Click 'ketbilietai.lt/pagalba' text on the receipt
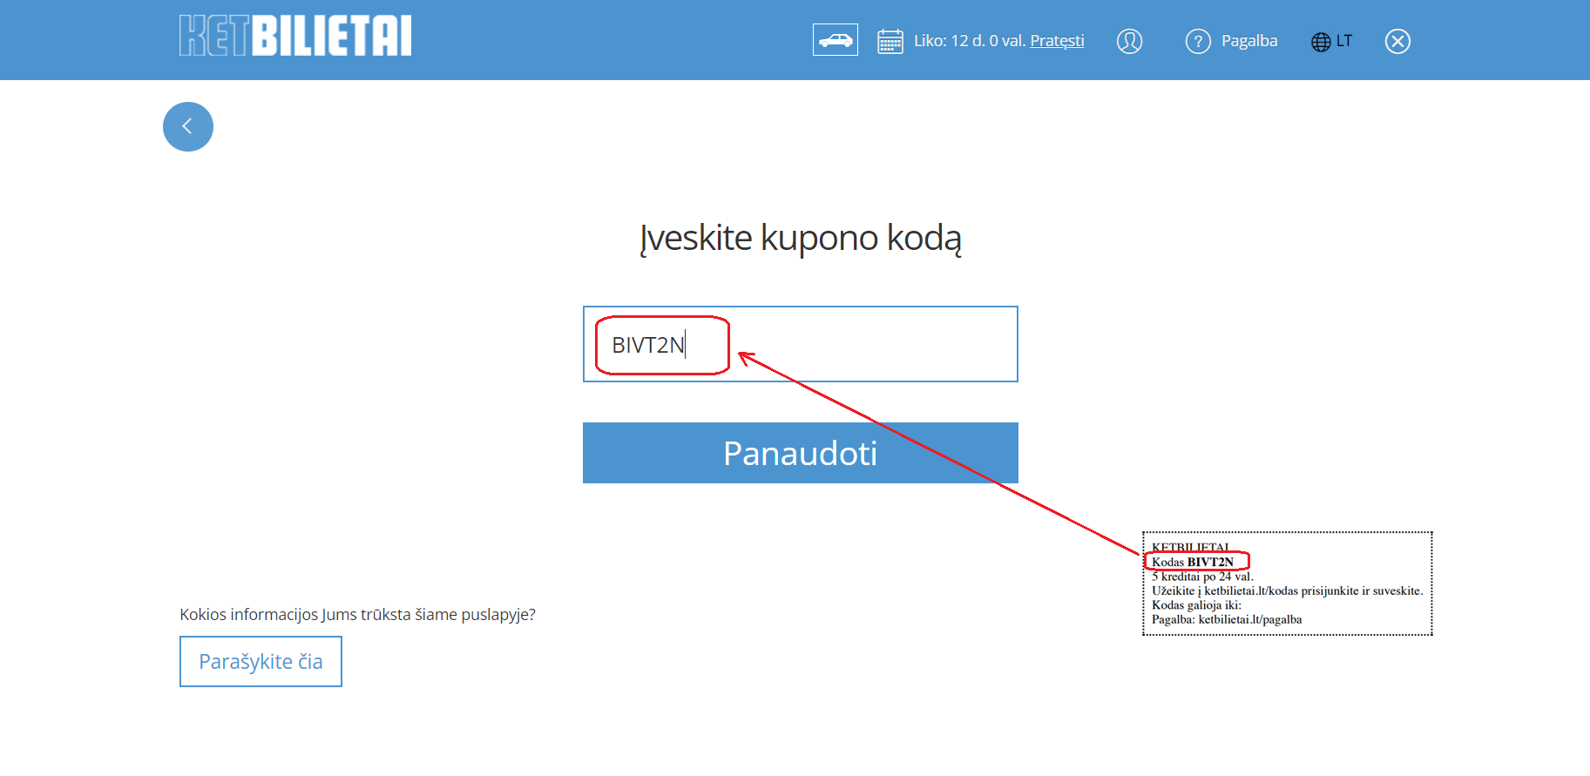This screenshot has height=776, width=1590. pos(1249,620)
